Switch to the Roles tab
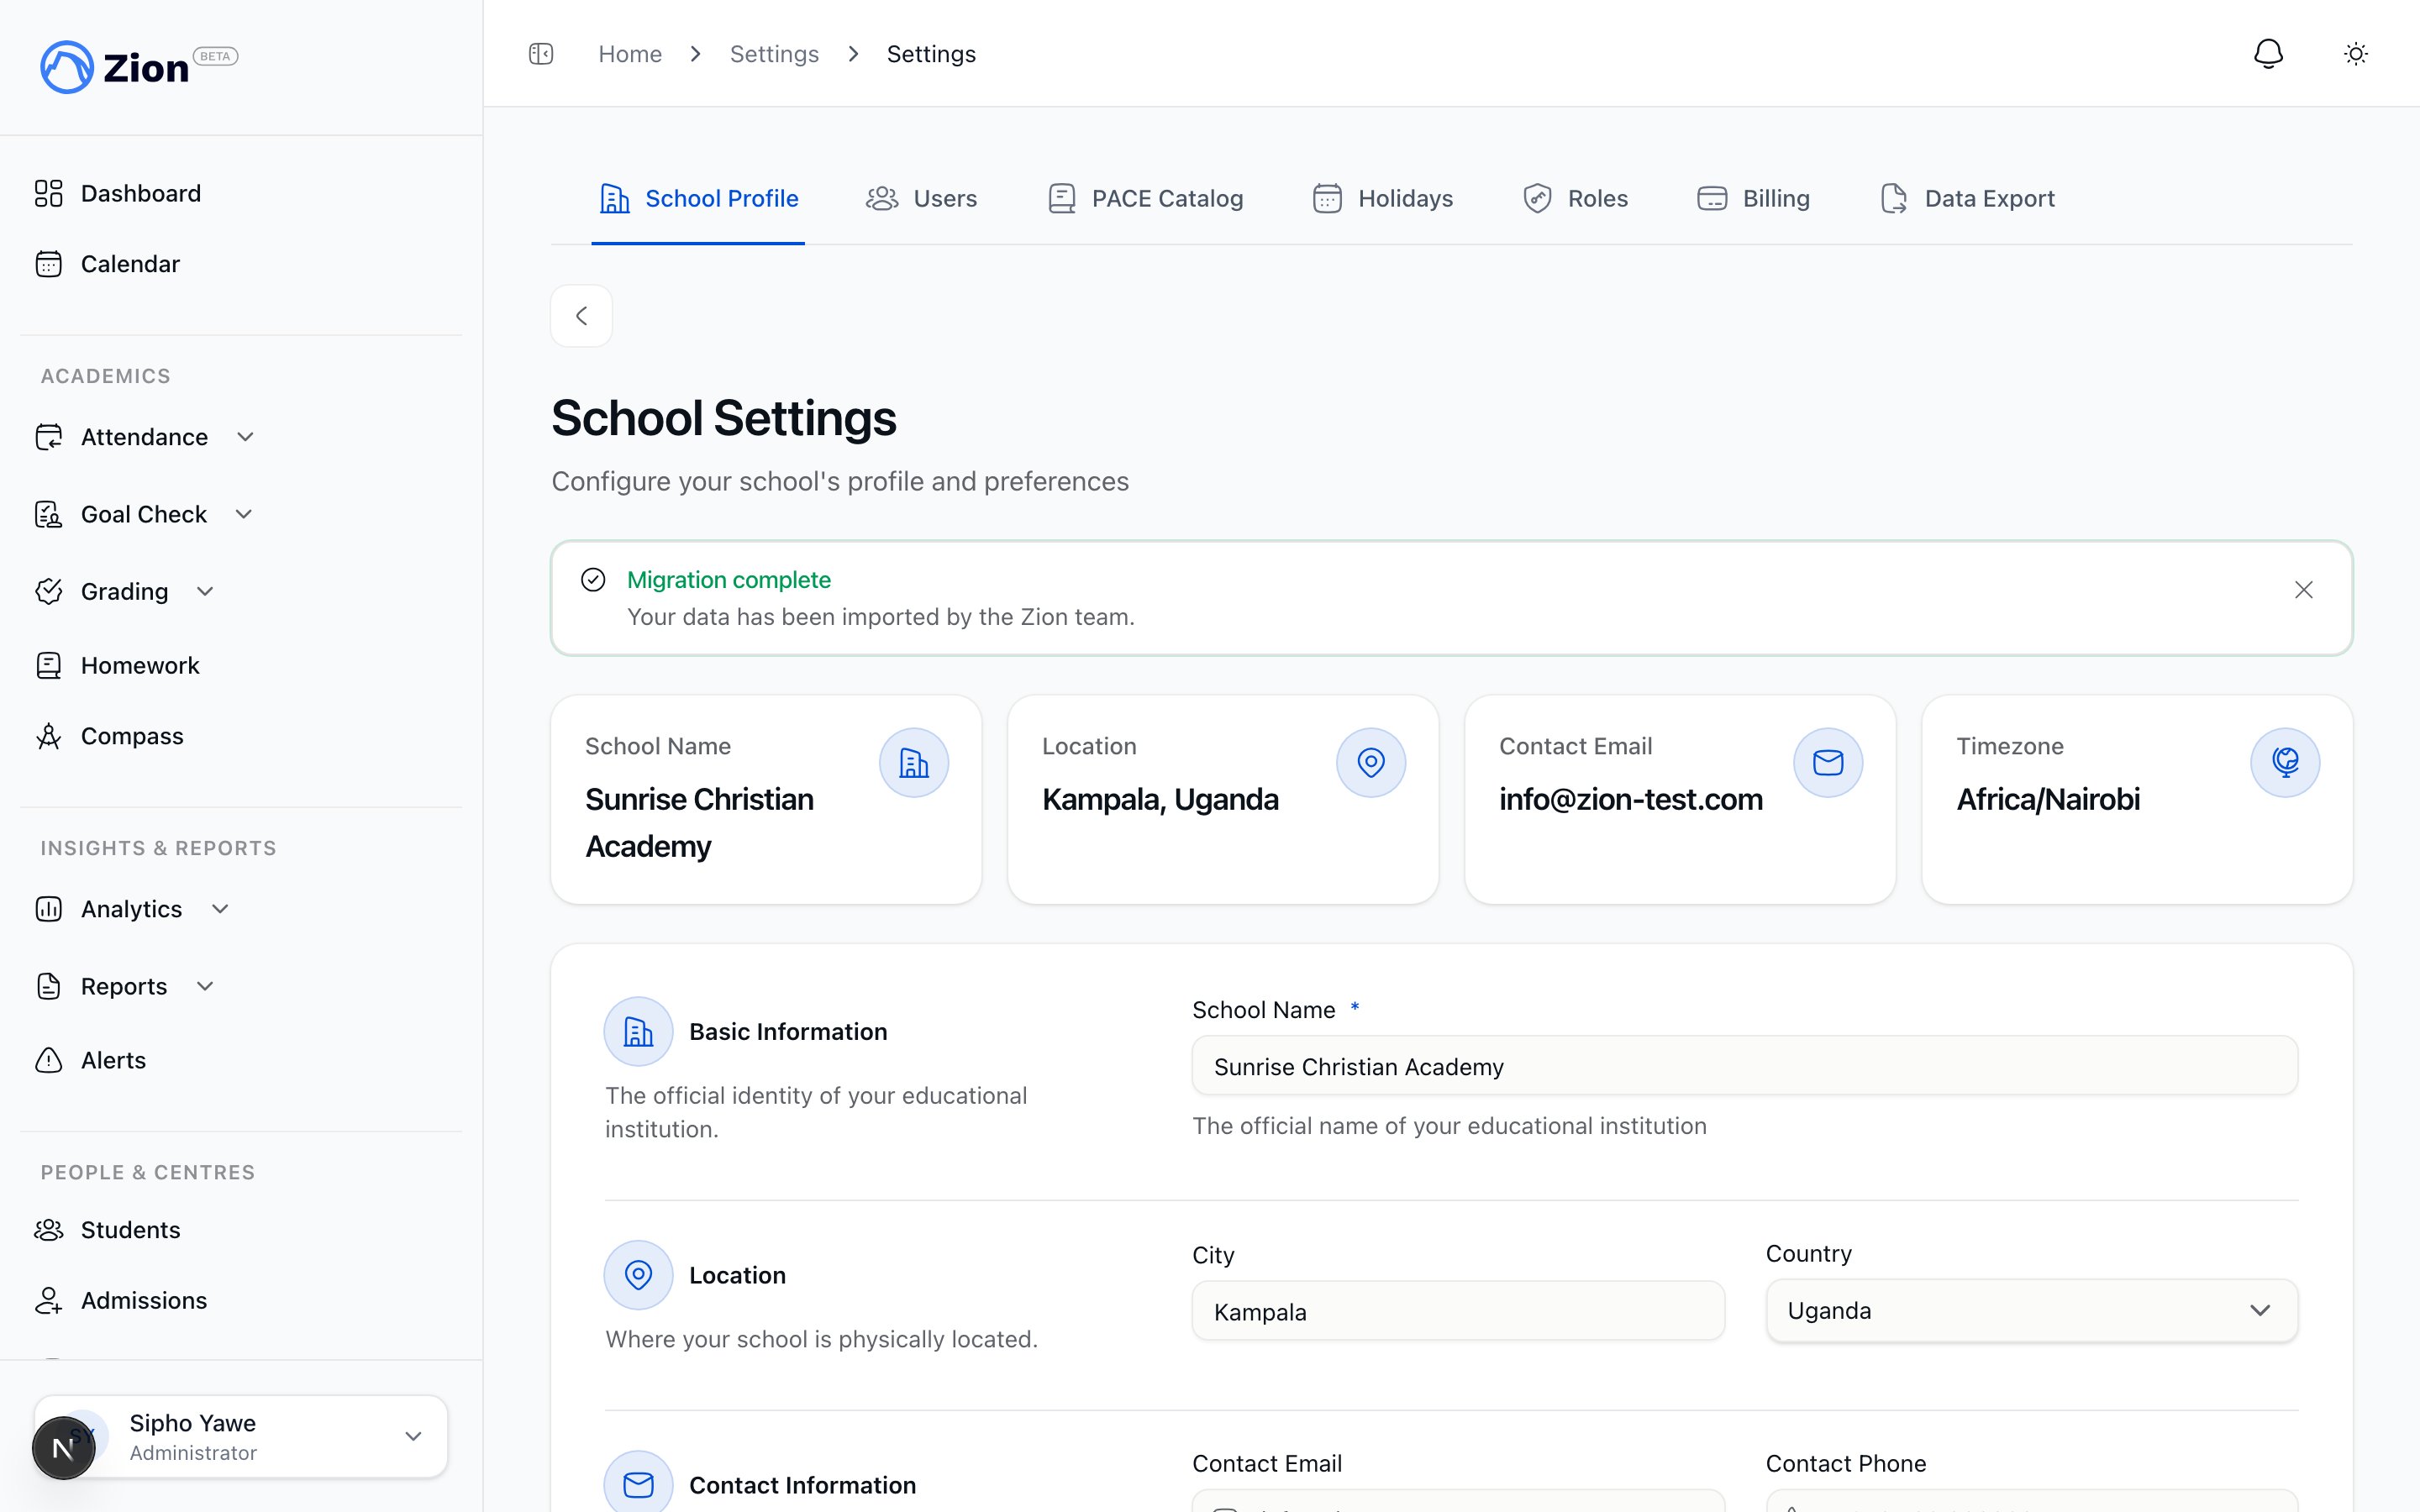This screenshot has height=1512, width=2420. [1575, 198]
